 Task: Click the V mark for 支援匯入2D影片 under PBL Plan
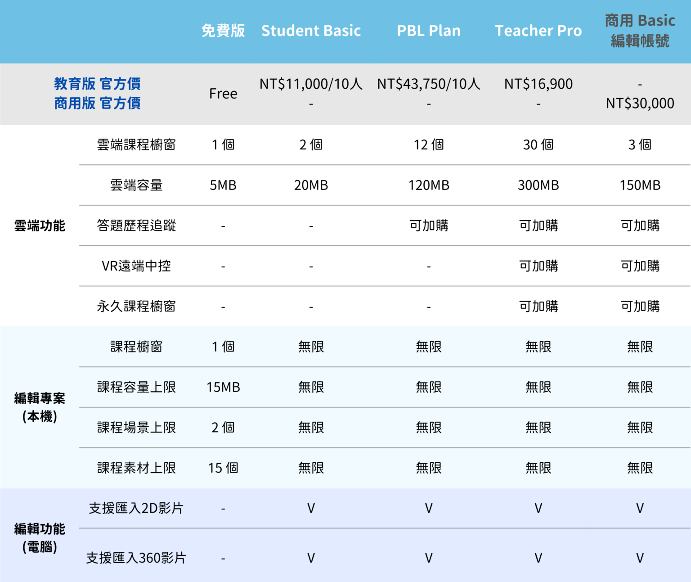point(429,509)
